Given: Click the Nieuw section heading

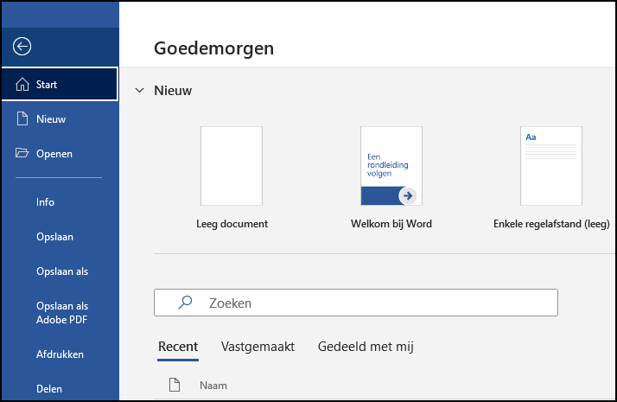Looking at the screenshot, I should [x=173, y=91].
